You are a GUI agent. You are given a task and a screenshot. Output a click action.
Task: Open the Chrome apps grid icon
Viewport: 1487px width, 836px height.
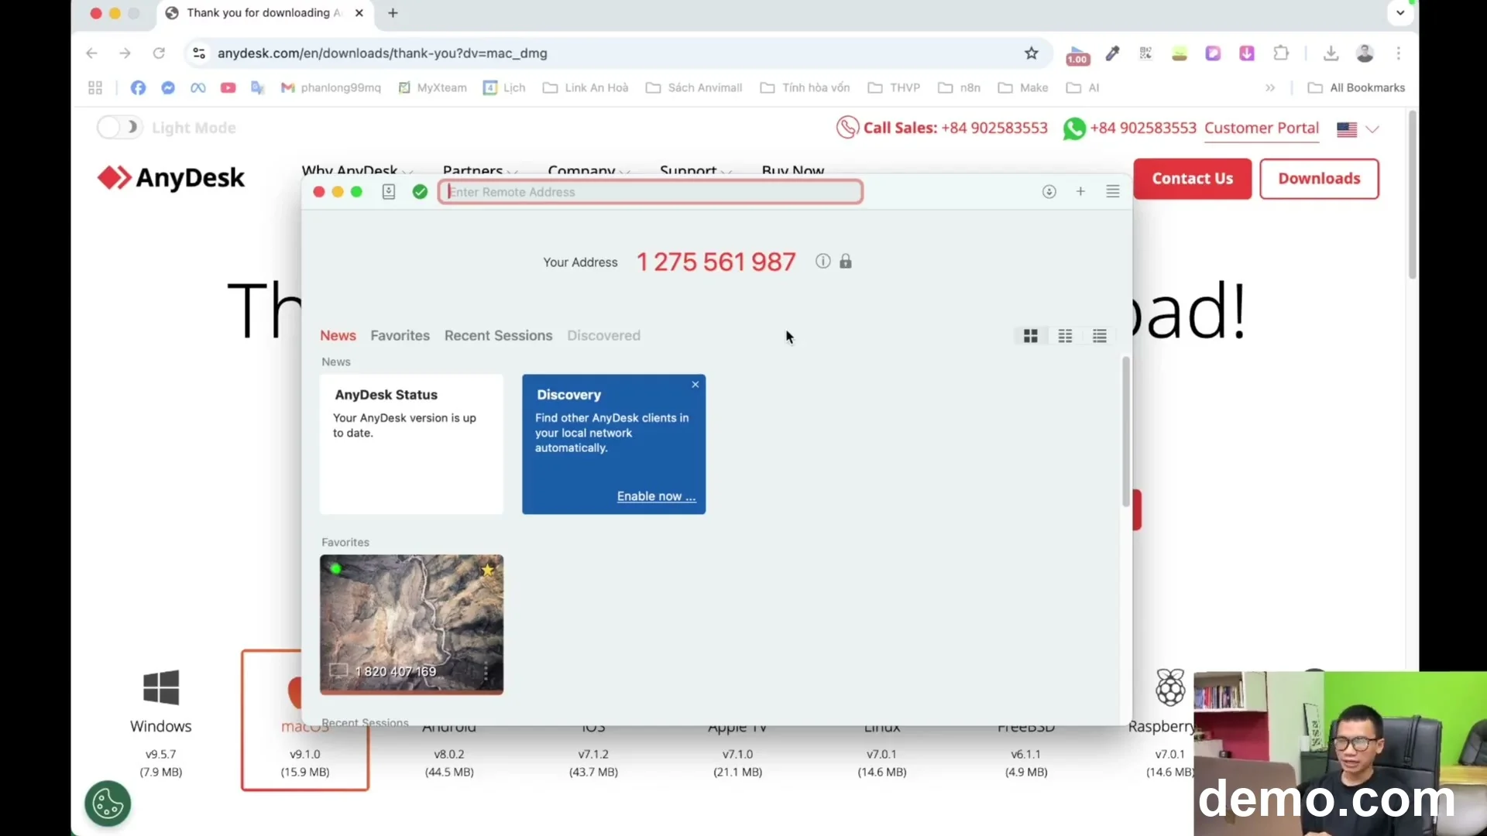95,87
